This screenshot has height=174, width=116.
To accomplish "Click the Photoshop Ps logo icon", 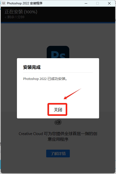I will tap(58, 52).
